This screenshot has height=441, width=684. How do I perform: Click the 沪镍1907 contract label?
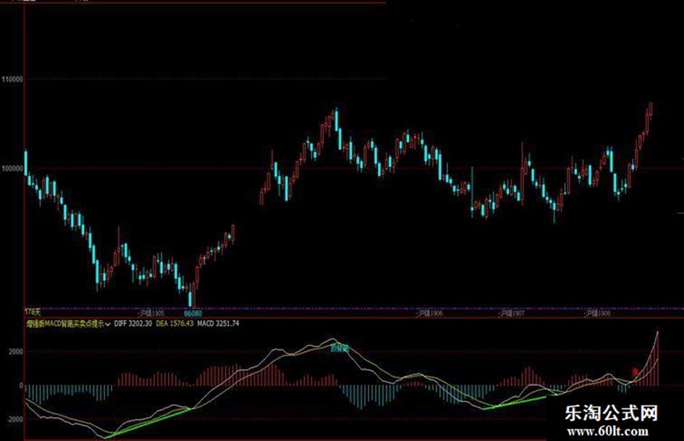512,314
